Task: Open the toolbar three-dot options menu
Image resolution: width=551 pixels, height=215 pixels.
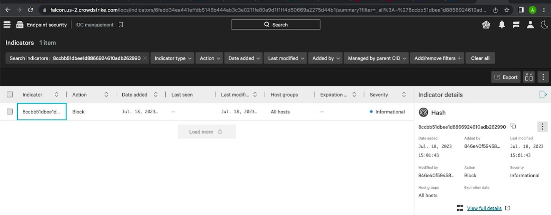Action: tap(543, 77)
